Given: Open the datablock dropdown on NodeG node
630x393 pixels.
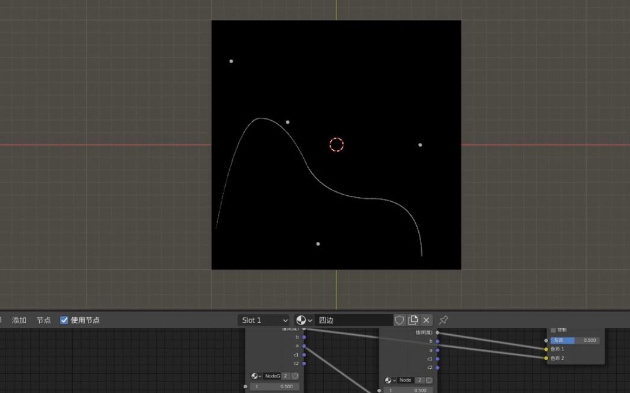Looking at the screenshot, I should pos(261,376).
